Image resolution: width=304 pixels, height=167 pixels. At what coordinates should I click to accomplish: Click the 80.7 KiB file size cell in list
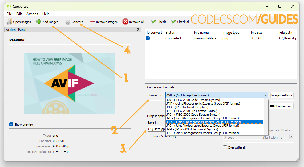256,38
